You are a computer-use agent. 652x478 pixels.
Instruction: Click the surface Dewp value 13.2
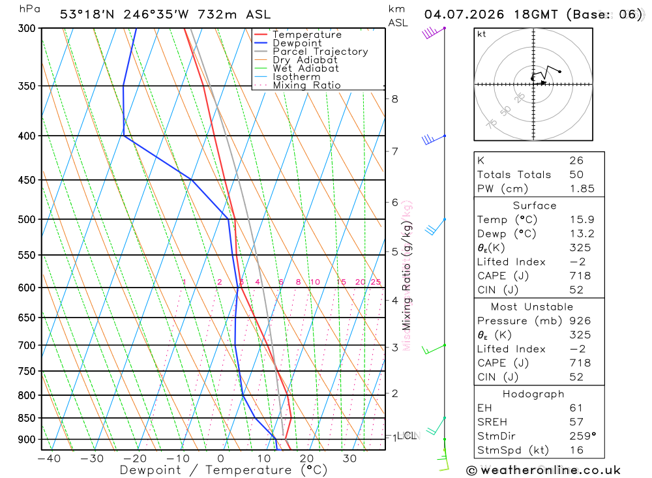pos(582,234)
